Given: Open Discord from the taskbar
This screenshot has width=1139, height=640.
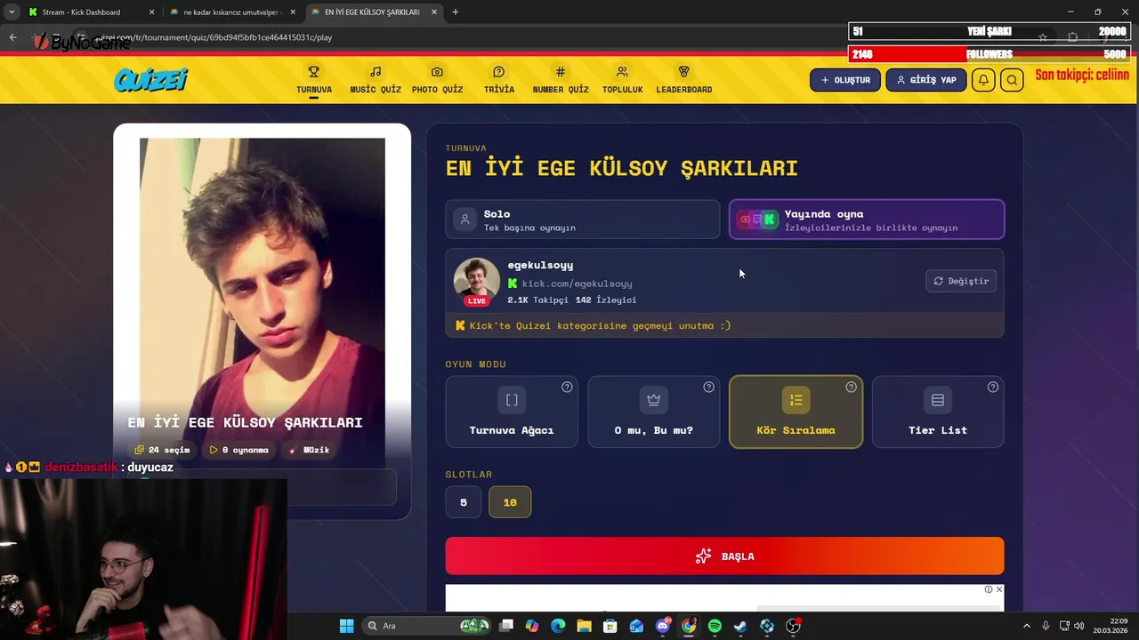Looking at the screenshot, I should pos(662,626).
